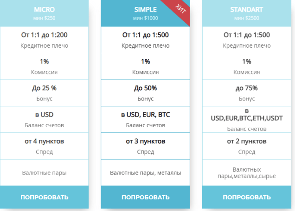Click "Валютных пары,металлы,сырье" in STANDART

(246, 173)
